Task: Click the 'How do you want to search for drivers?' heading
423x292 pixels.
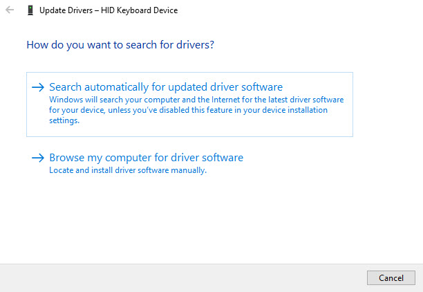Action: coord(120,45)
